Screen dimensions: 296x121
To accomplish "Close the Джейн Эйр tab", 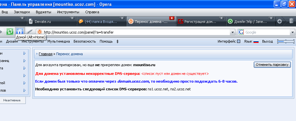I will (x=271, y=18).
